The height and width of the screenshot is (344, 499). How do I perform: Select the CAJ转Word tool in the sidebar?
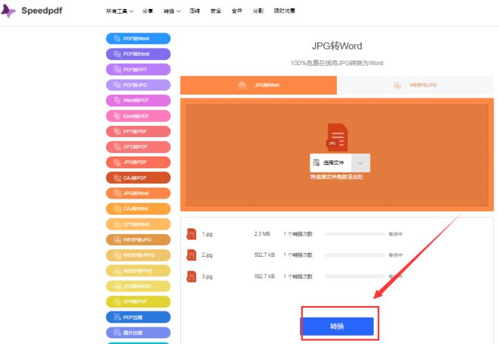pyautogui.click(x=138, y=208)
